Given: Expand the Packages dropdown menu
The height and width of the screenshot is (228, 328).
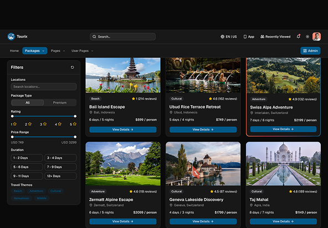Looking at the screenshot, I should click(35, 51).
